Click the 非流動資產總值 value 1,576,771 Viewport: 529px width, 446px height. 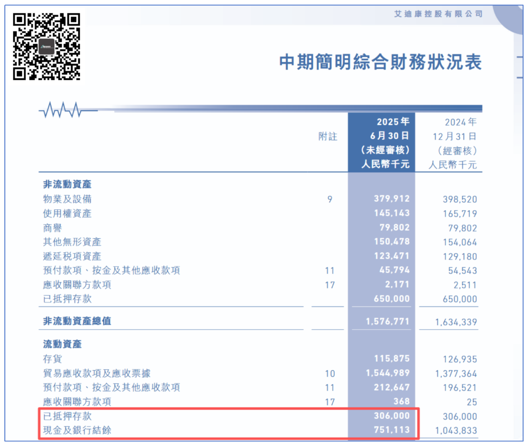click(387, 322)
